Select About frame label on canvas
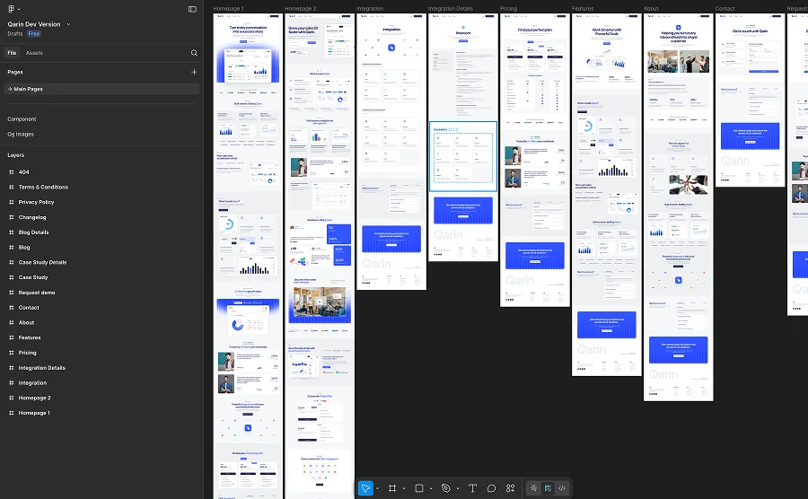The image size is (808, 499). [x=651, y=9]
